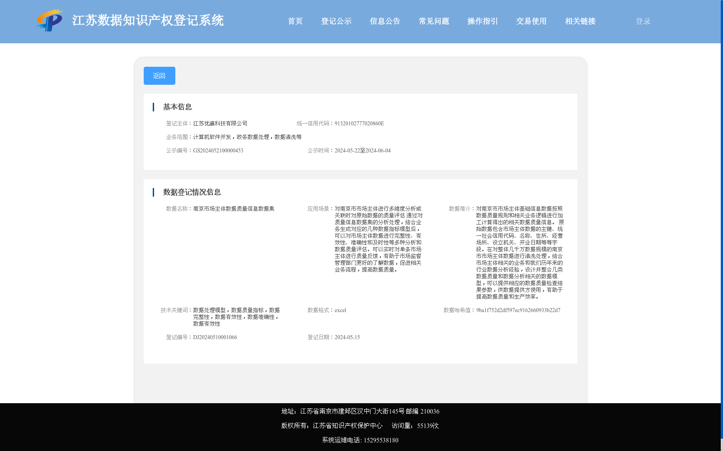Click the hash value 9ba1f752d2df597ec9162660933b22d7
Image resolution: width=723 pixels, height=451 pixels.
(x=518, y=310)
